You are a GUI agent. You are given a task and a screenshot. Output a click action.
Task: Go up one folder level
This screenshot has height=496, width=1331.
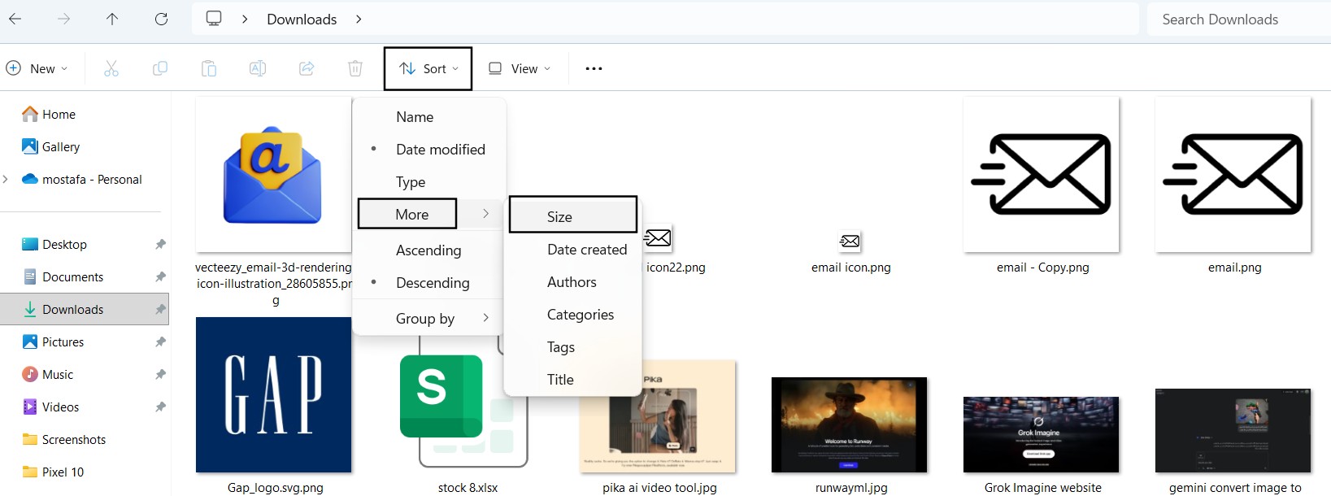[112, 19]
